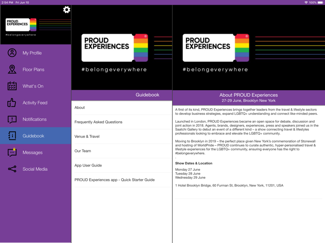Image resolution: width=325 pixels, height=243 pixels.
Task: Click the Messages chat bubble icon
Action: 12,152
